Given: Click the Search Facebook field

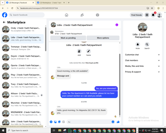Looking at the screenshot, I should [x=27, y=15].
